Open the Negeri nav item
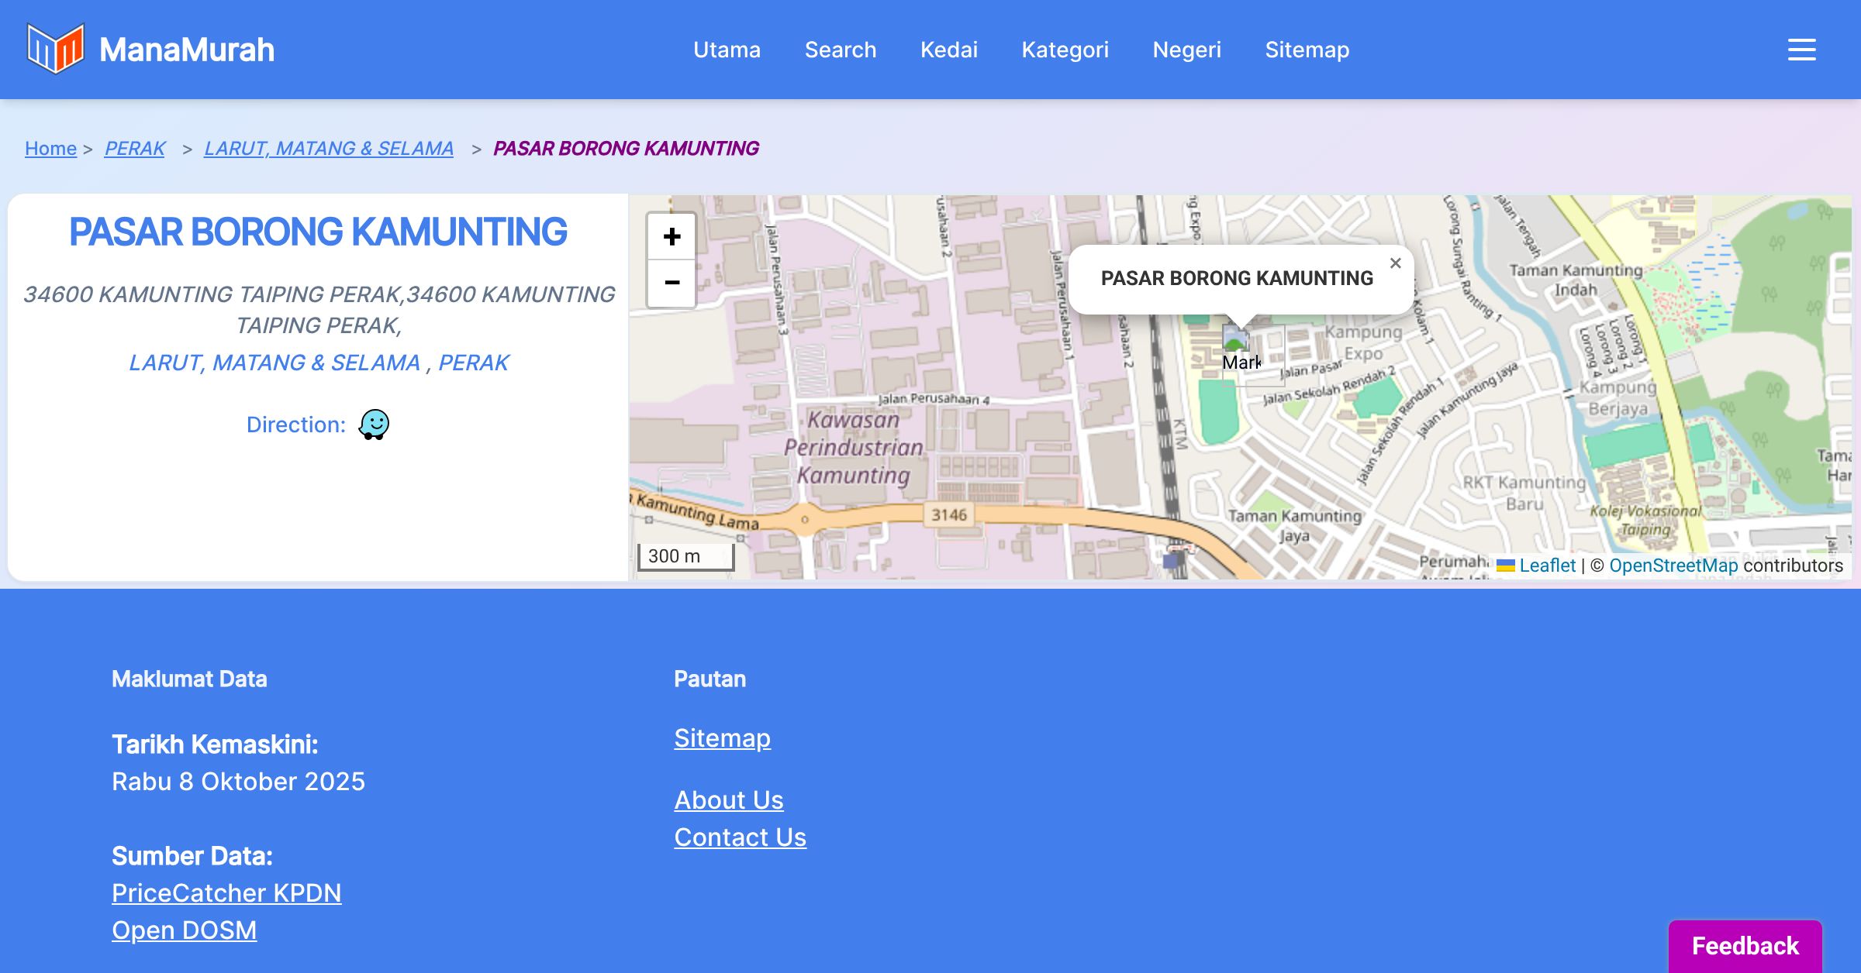This screenshot has width=1861, height=973. (1186, 50)
